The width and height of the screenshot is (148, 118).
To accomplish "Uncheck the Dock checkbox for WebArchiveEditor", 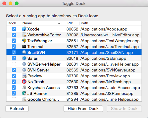I will pyautogui.click(x=14, y=35).
